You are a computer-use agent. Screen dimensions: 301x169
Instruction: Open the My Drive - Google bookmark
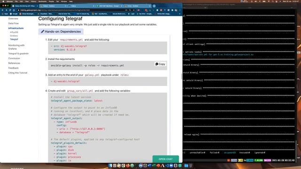coord(144,14)
